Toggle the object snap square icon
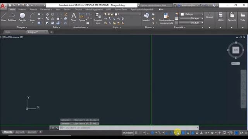This screenshot has height=139, width=248. point(171,133)
